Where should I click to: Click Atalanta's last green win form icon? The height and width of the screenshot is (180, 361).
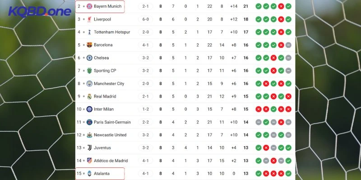click(x=288, y=173)
